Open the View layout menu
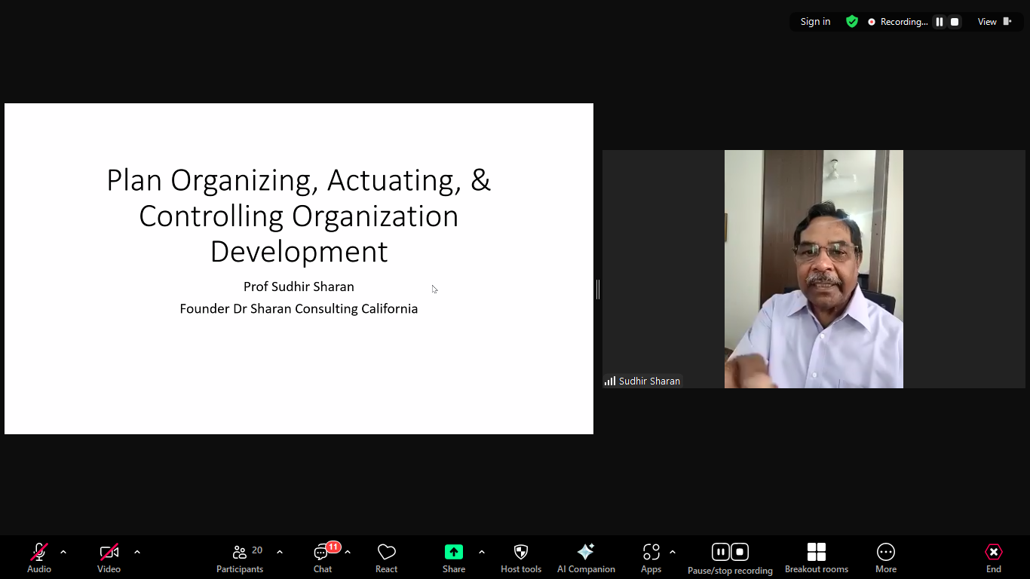The image size is (1030, 579). coord(994,22)
